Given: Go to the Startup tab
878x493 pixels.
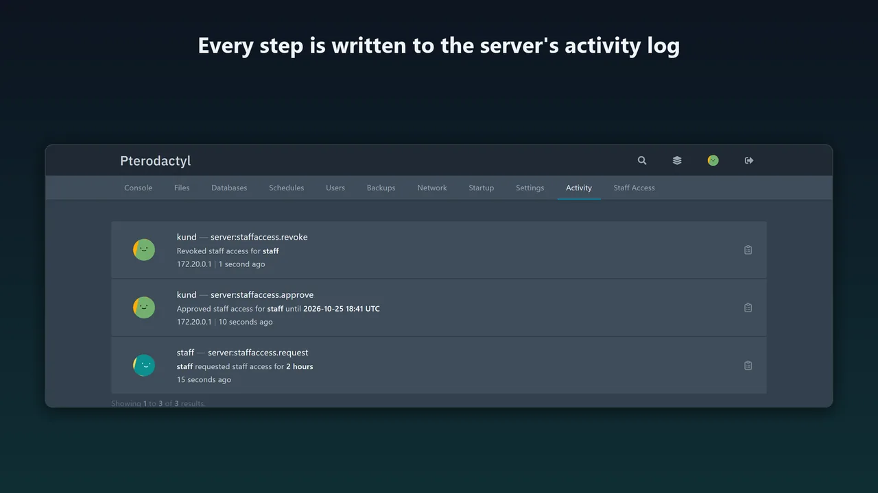Looking at the screenshot, I should [x=481, y=188].
